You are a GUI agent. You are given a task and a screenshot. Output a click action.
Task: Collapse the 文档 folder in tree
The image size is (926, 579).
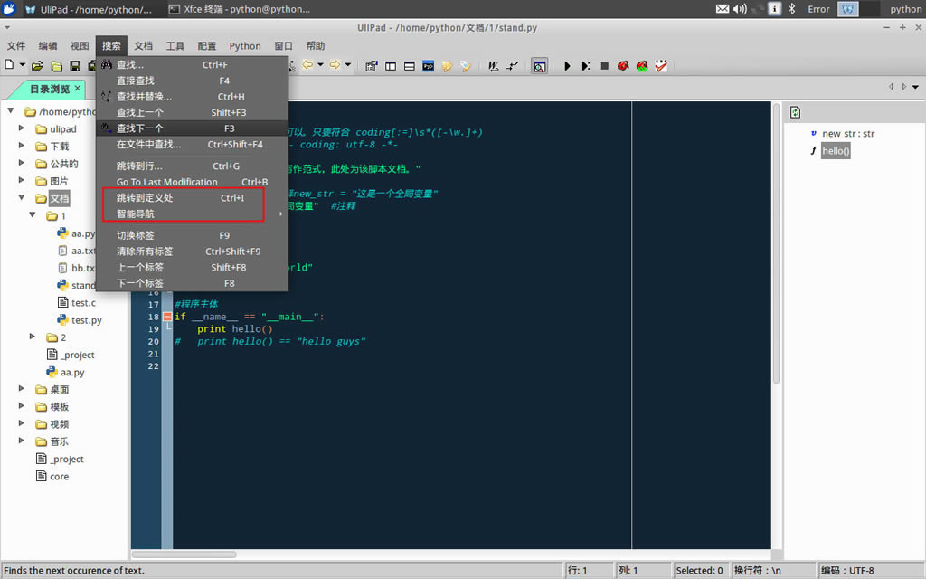click(x=23, y=198)
